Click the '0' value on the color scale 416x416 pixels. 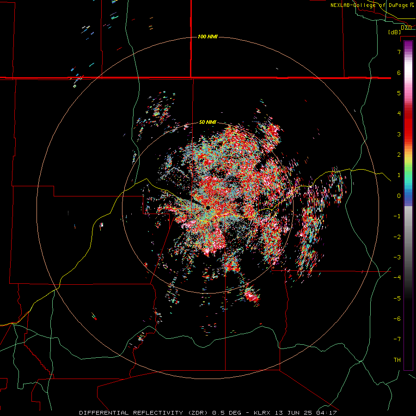[x=399, y=196]
